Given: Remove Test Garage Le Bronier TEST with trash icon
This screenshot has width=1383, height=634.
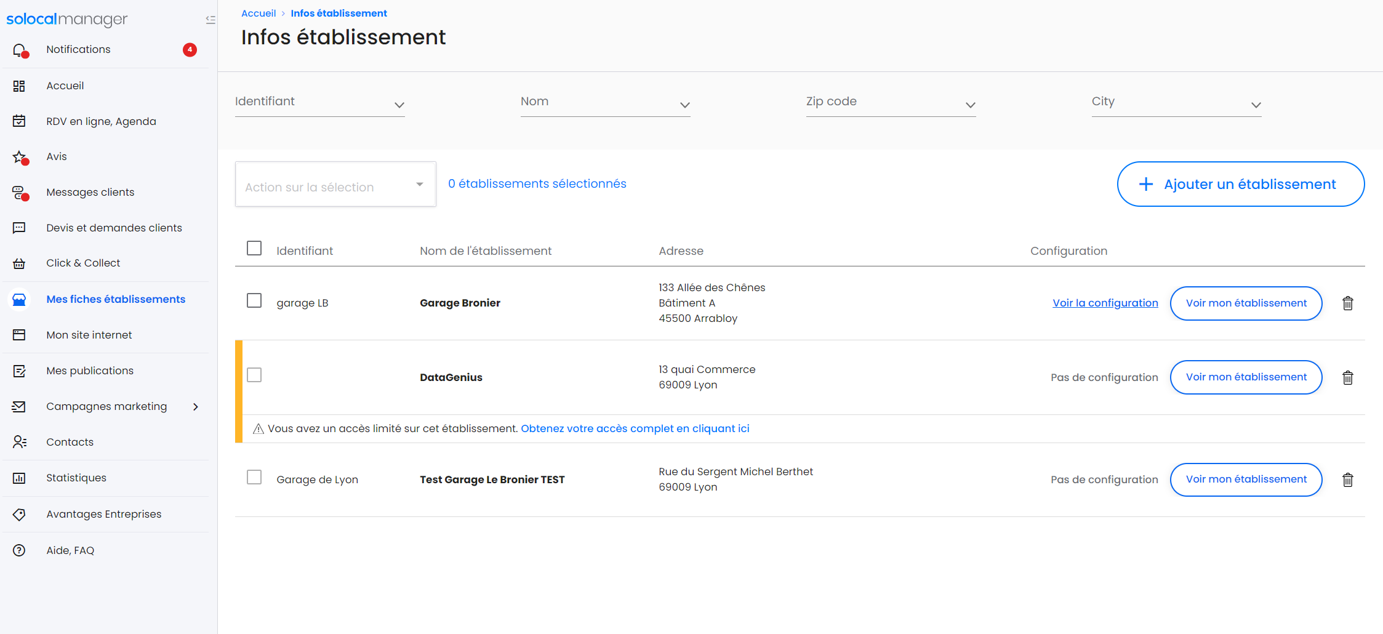Looking at the screenshot, I should (1347, 480).
